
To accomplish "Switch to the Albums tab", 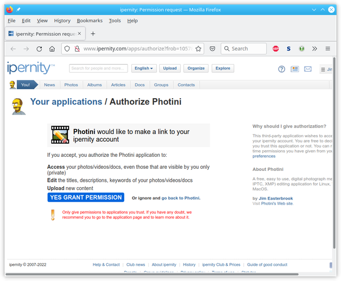I will pyautogui.click(x=94, y=85).
